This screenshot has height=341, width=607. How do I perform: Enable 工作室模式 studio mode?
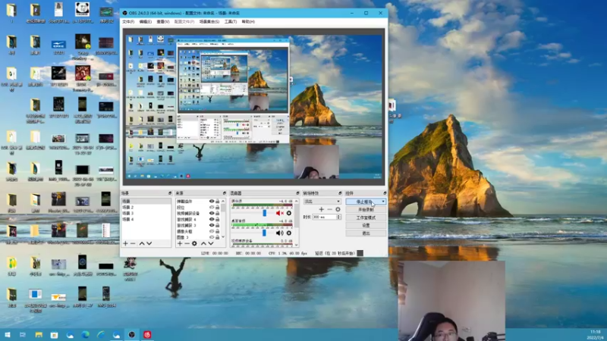click(366, 217)
